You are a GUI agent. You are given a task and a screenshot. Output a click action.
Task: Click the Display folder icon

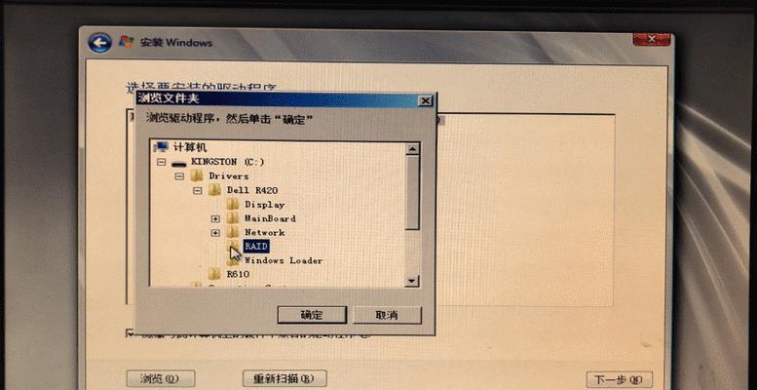tap(233, 204)
